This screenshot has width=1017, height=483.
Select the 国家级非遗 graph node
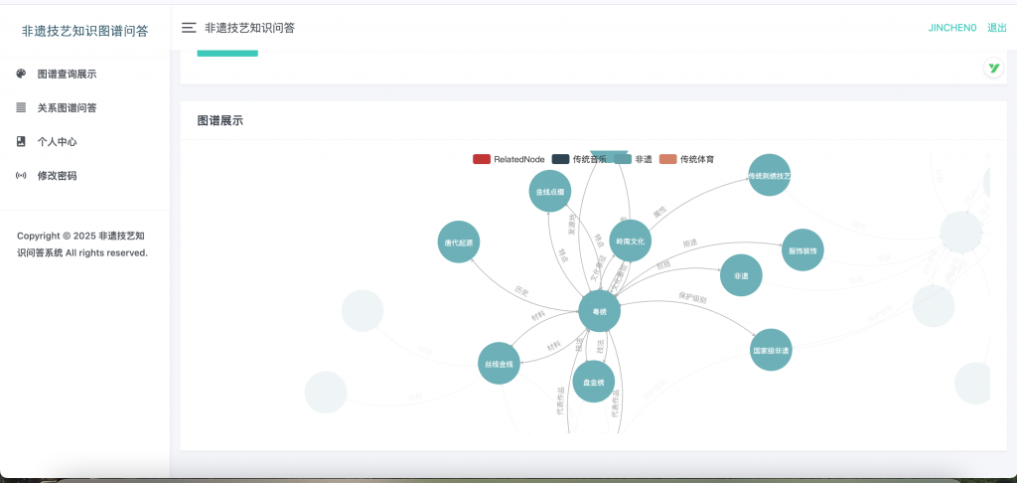coord(771,350)
